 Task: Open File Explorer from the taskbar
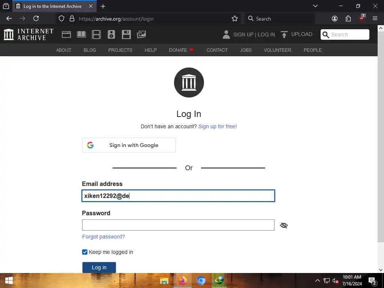click(x=164, y=281)
